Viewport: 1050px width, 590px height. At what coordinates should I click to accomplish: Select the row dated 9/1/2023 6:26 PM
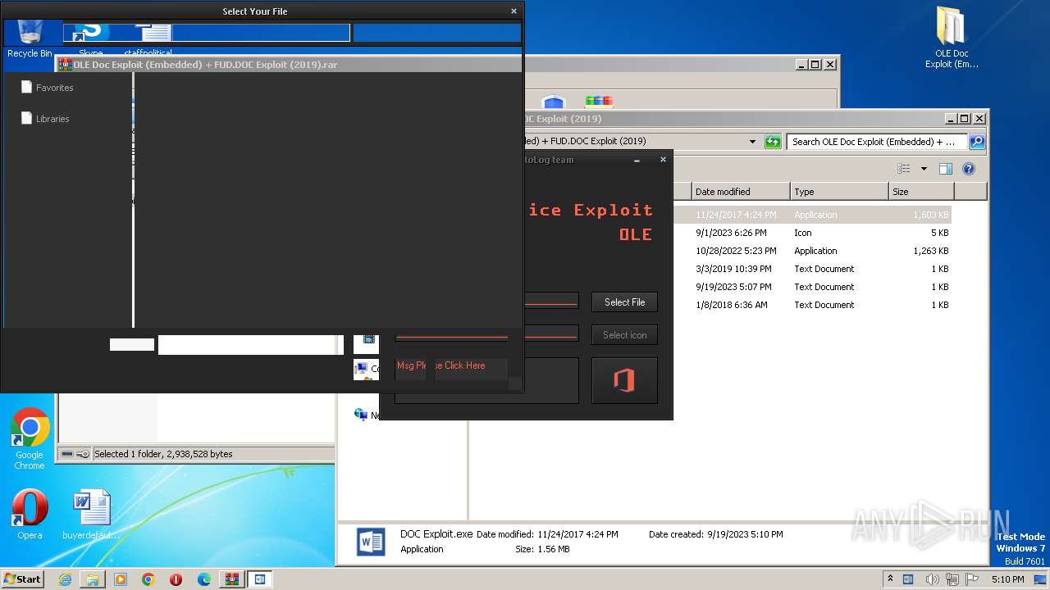(812, 233)
